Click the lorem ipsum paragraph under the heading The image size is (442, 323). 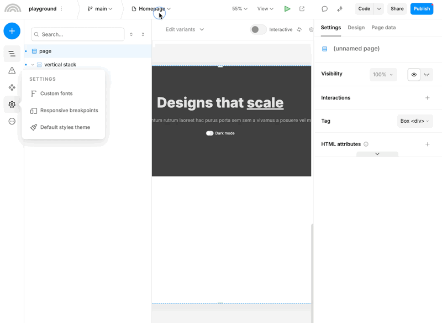tap(231, 120)
